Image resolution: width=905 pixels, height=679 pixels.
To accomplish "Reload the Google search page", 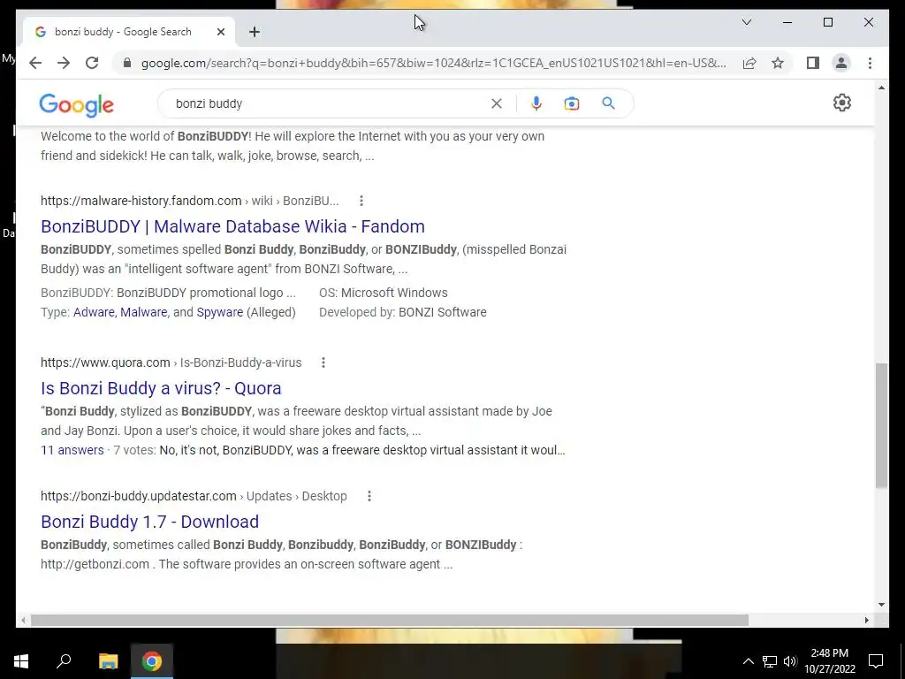I will point(92,63).
